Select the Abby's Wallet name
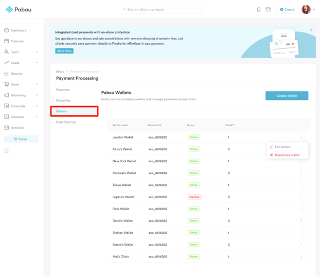This screenshot has width=320, height=277. 122,149
